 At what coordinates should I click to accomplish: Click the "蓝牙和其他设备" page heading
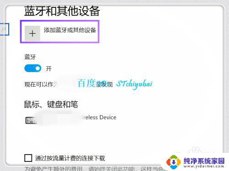(x=62, y=11)
